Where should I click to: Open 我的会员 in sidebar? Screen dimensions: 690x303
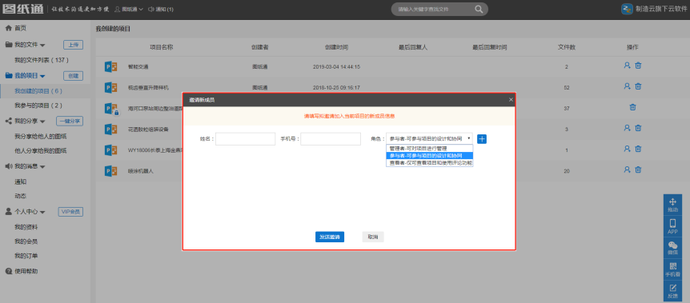coord(26,241)
